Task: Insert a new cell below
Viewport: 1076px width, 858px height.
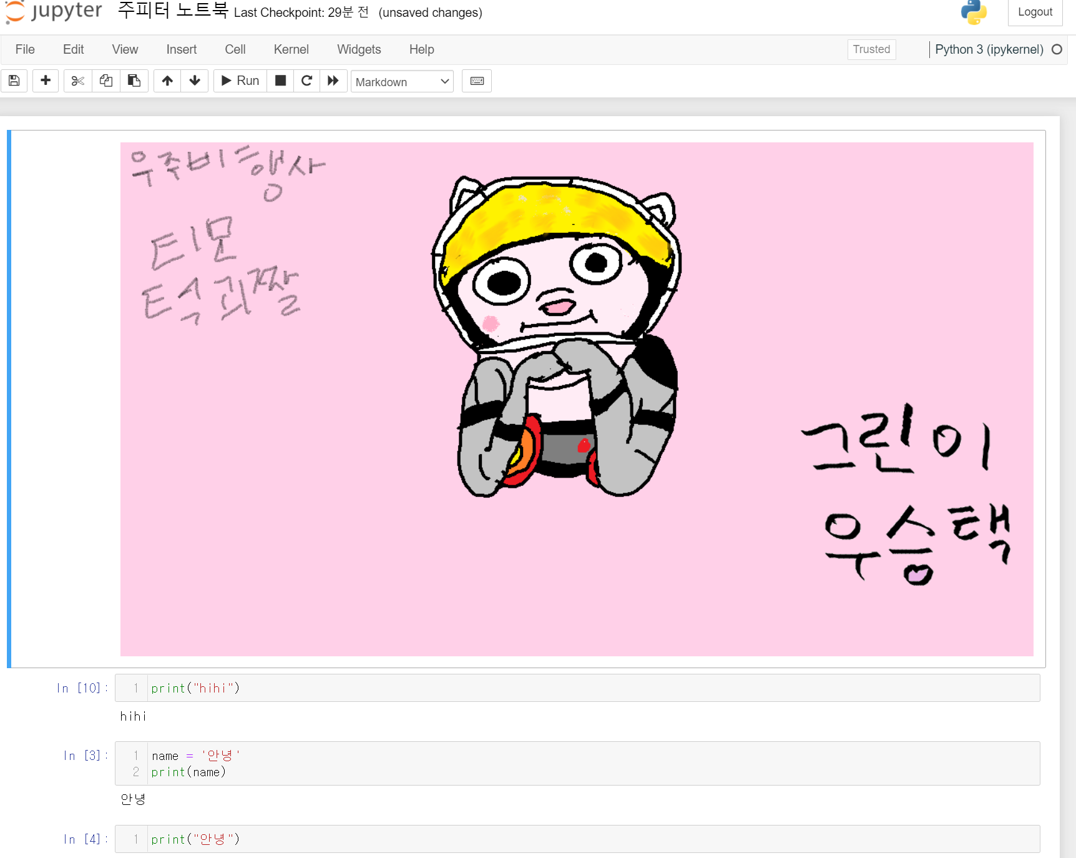Action: (46, 81)
